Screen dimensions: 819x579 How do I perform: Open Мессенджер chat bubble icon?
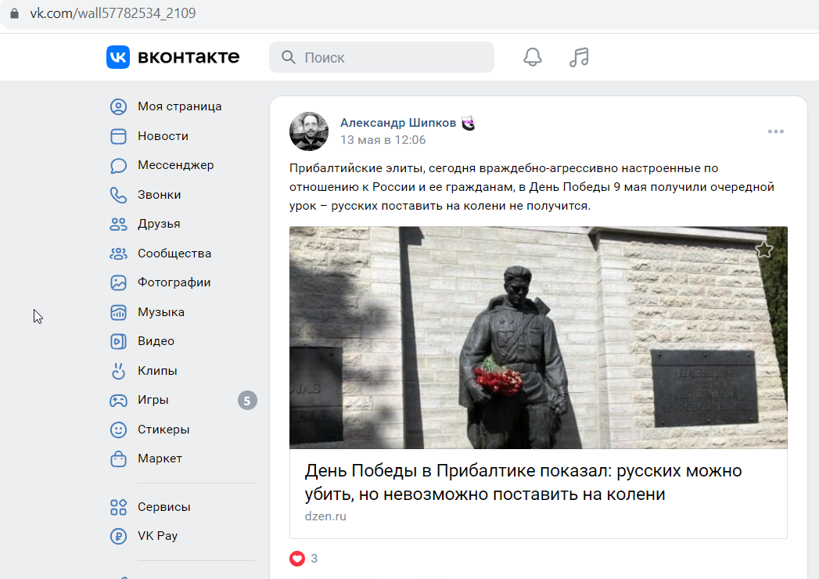click(119, 166)
